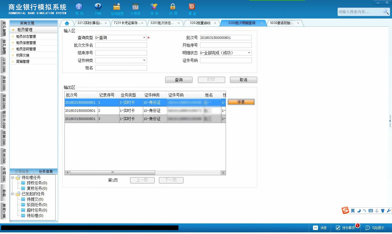Open the 明细状态 dropdown
The height and width of the screenshot is (234, 392).
249,53
